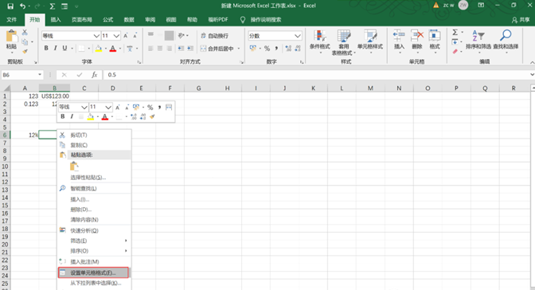Viewport: 535px width, 290px height.
Task: Click the Share (共享) button
Action: coord(521,20)
